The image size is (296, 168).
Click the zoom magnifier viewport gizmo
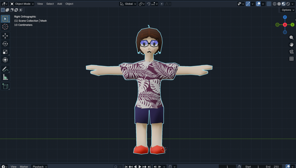pos(291,37)
